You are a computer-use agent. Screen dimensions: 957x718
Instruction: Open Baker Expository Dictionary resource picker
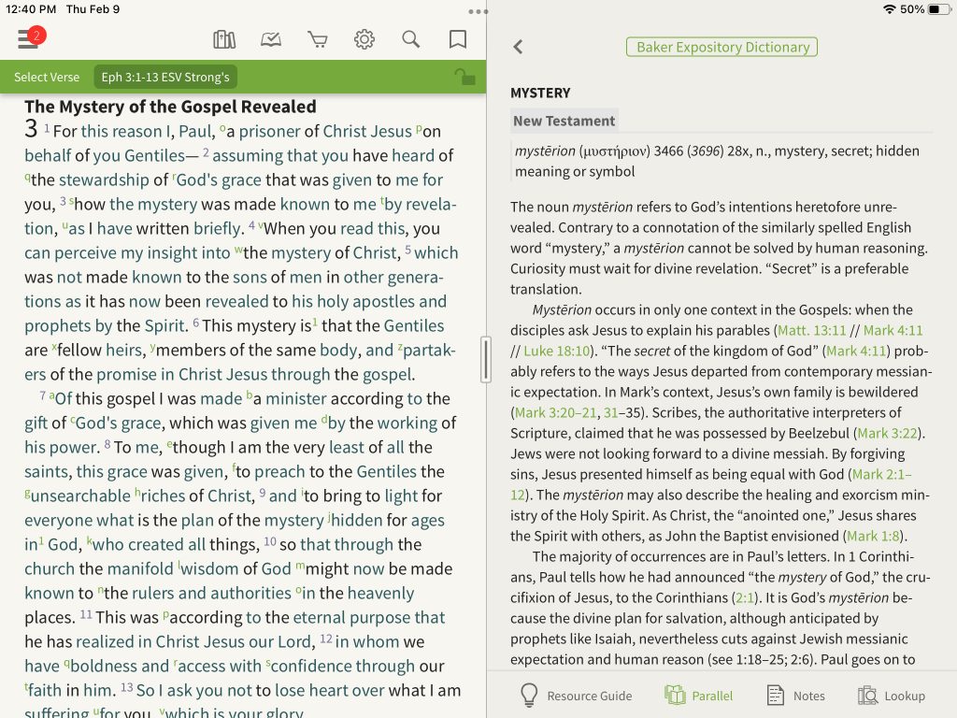coord(722,47)
